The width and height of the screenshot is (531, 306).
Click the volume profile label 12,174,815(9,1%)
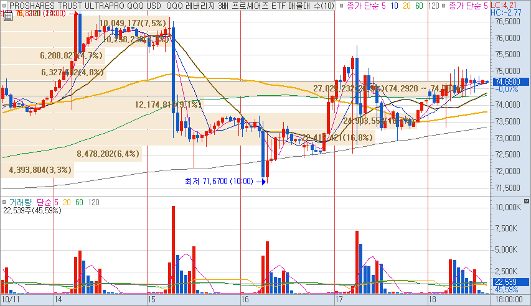pyautogui.click(x=168, y=104)
